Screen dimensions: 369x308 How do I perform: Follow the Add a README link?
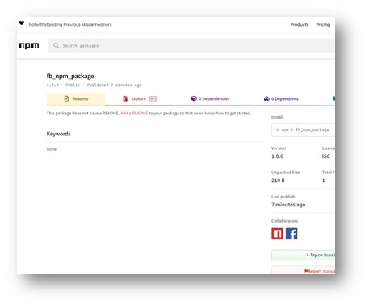[134, 113]
